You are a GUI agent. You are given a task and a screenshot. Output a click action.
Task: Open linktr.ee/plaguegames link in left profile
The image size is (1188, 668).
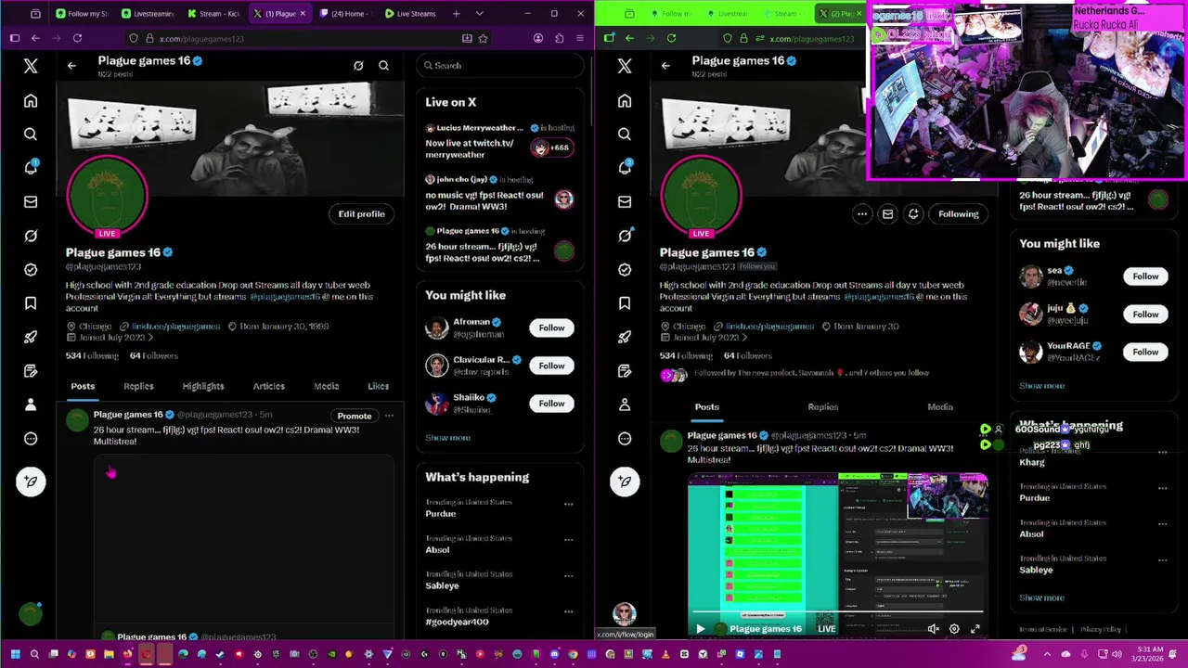point(175,327)
